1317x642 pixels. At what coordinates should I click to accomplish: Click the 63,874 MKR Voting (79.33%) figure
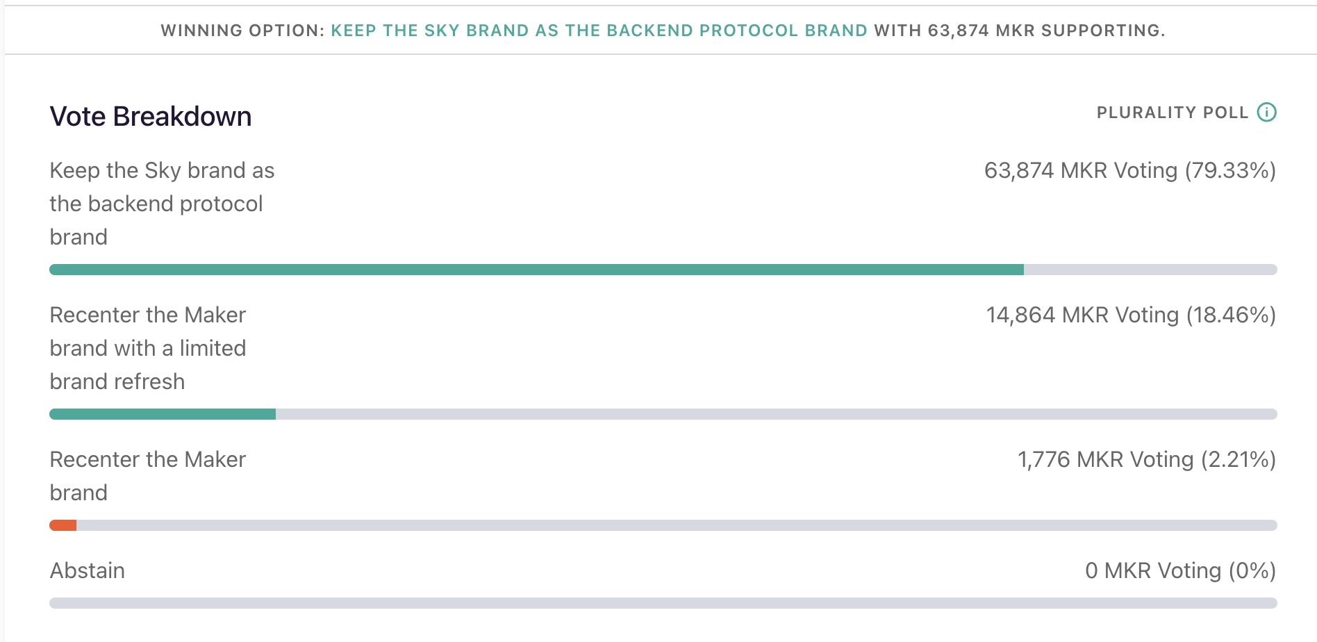pyautogui.click(x=1130, y=170)
